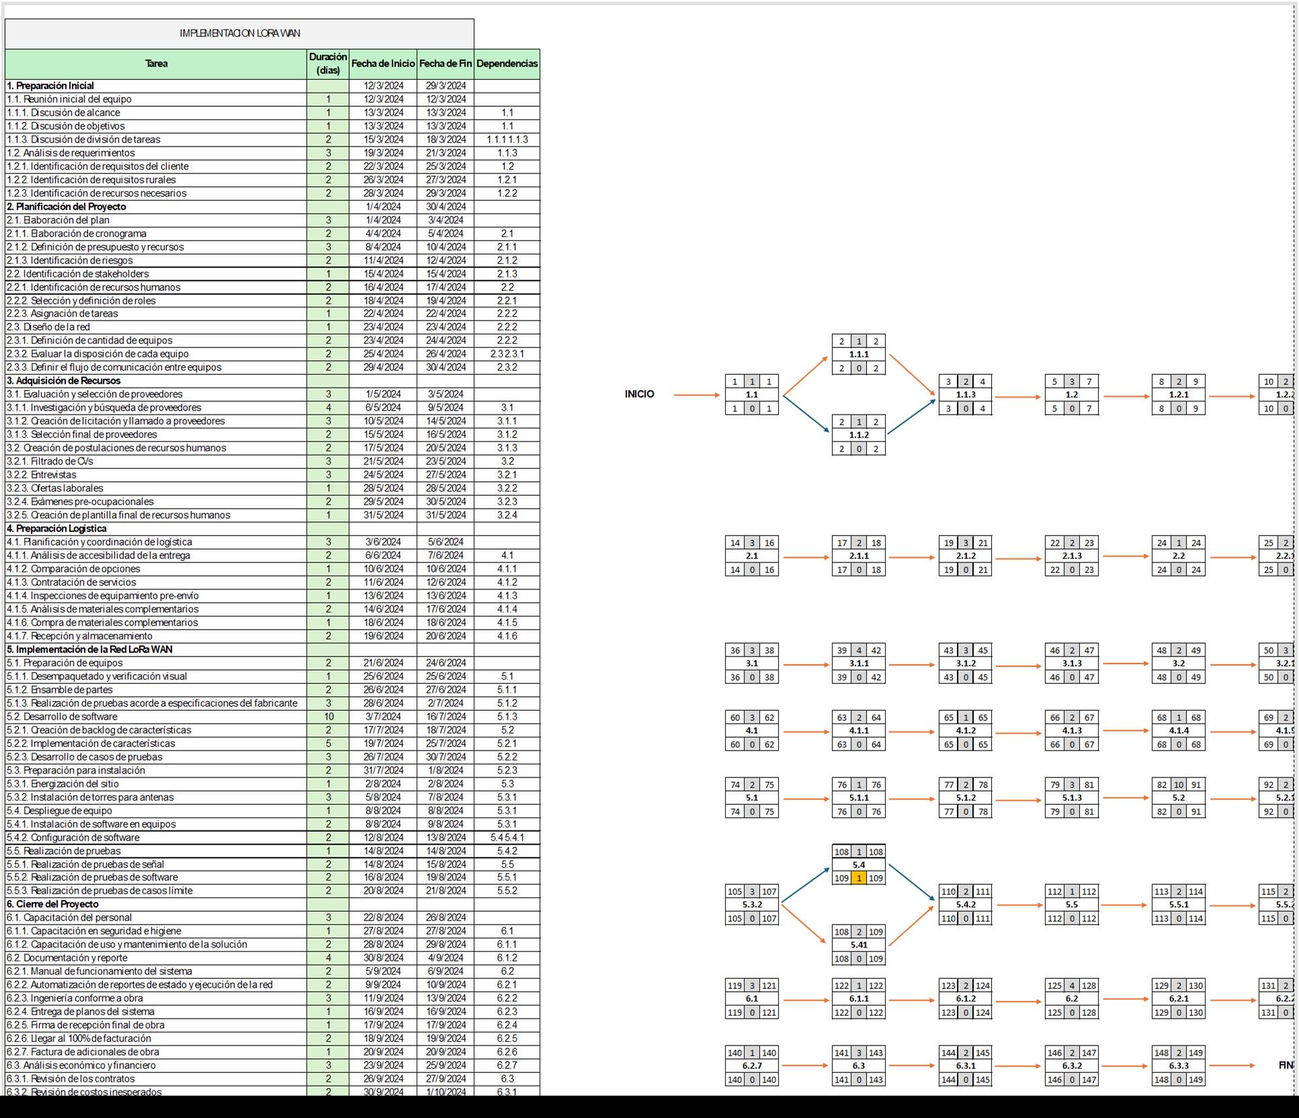Image resolution: width=1299 pixels, height=1118 pixels.
Task: Click the Fecha de Fin header
Action: tap(446, 64)
